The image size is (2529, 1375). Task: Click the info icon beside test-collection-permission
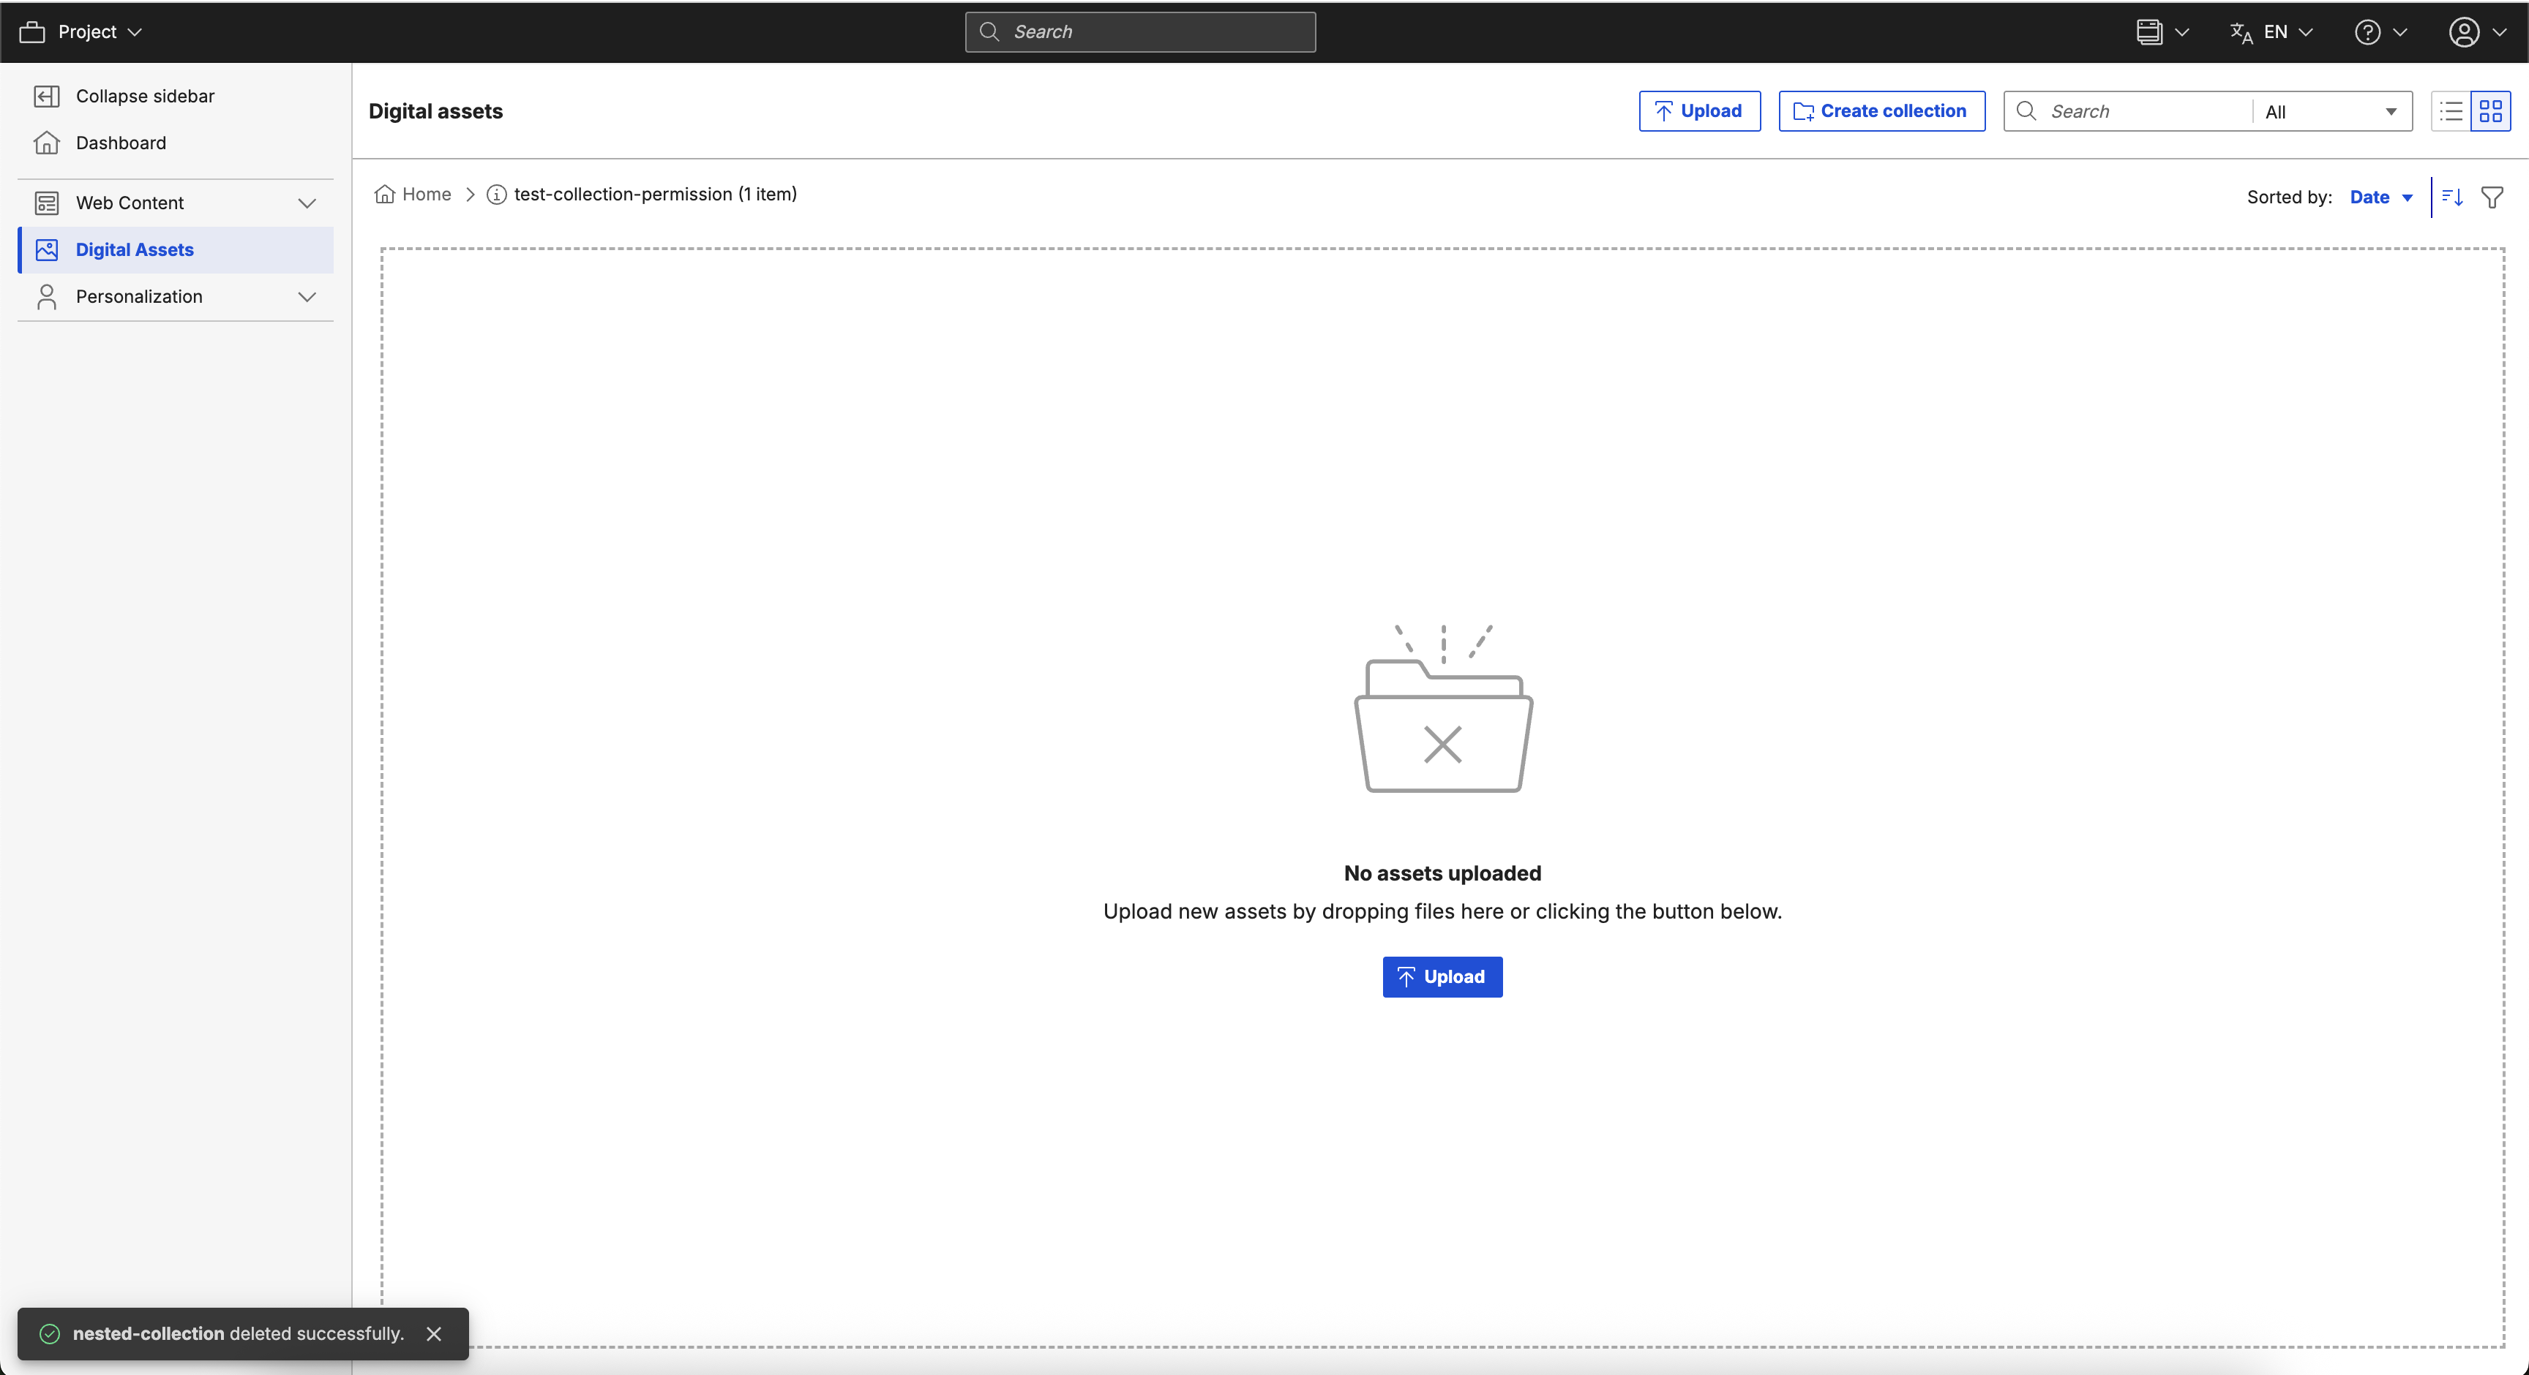pyautogui.click(x=497, y=195)
